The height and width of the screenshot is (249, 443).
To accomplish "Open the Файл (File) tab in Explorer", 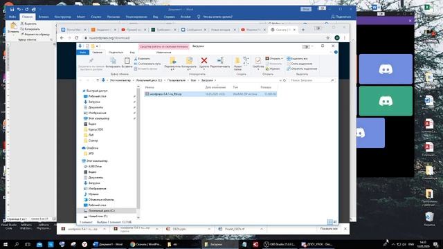I will click(82, 53).
